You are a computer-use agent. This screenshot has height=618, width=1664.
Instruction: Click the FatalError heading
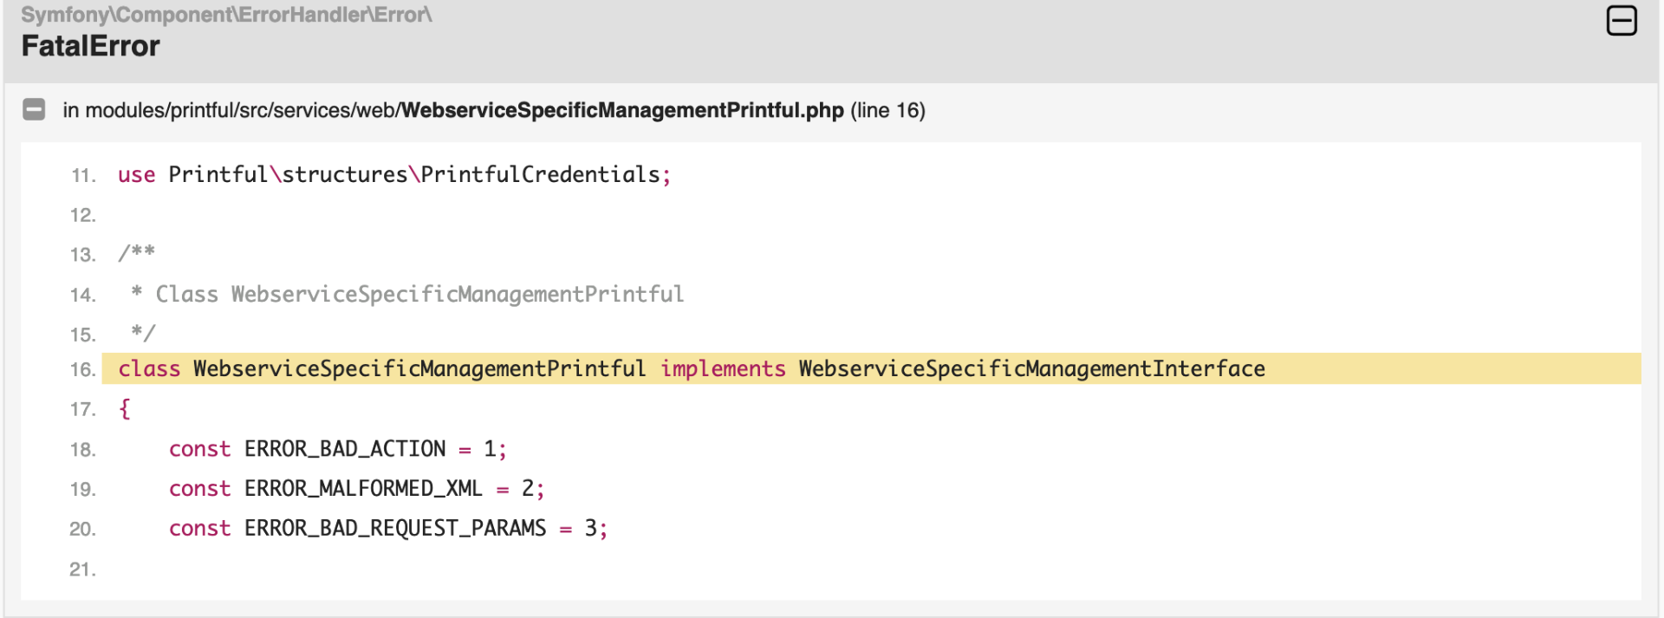pos(90,46)
